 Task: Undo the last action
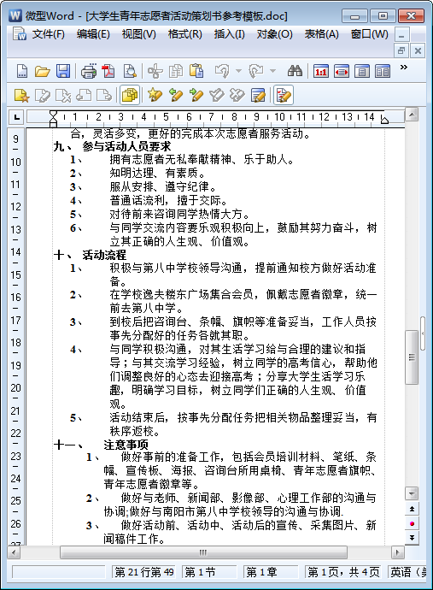point(222,71)
